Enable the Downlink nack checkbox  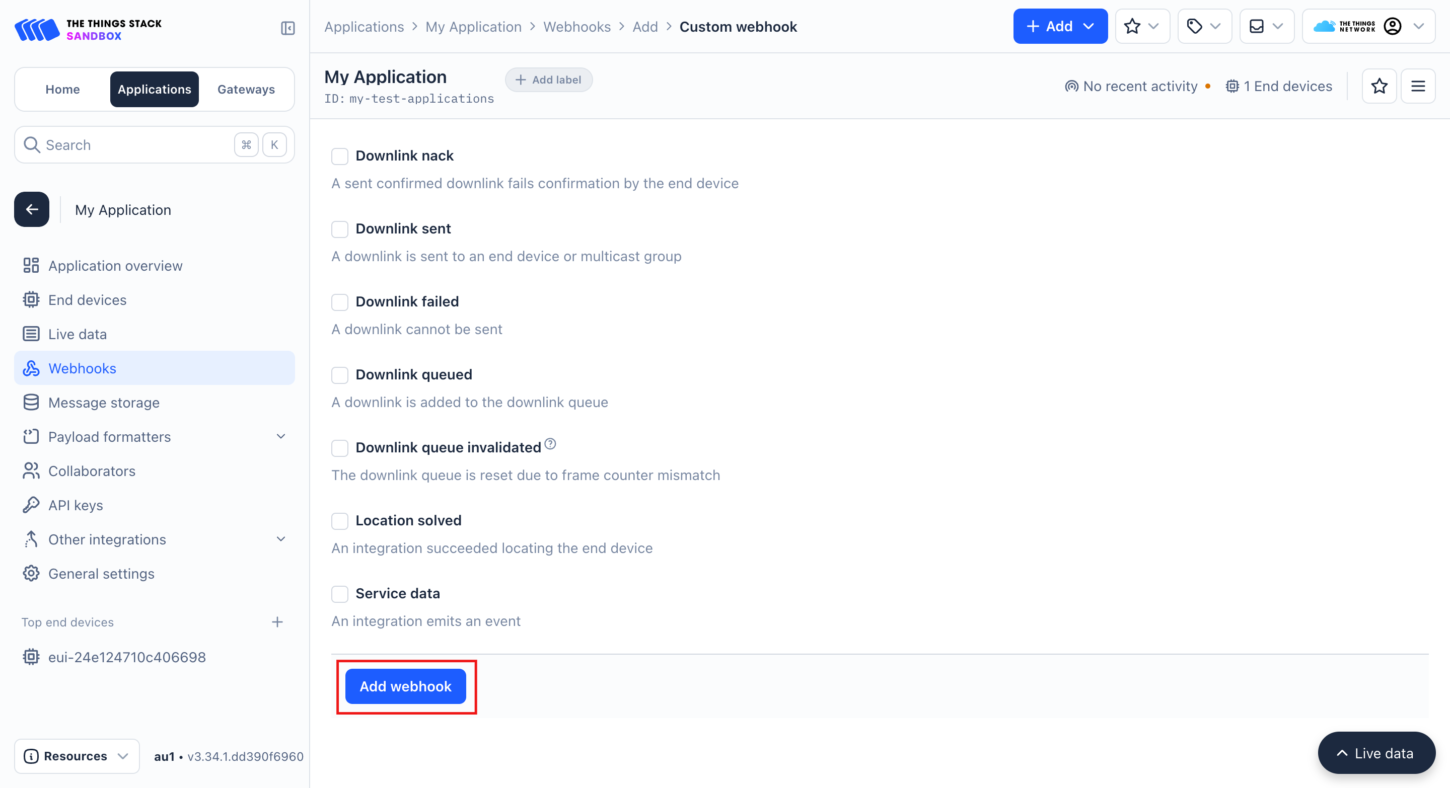pyautogui.click(x=339, y=156)
